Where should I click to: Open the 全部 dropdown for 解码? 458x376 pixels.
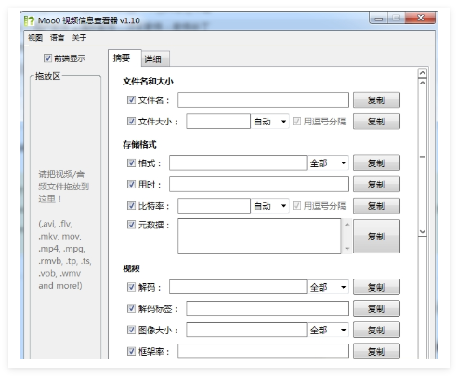click(328, 287)
